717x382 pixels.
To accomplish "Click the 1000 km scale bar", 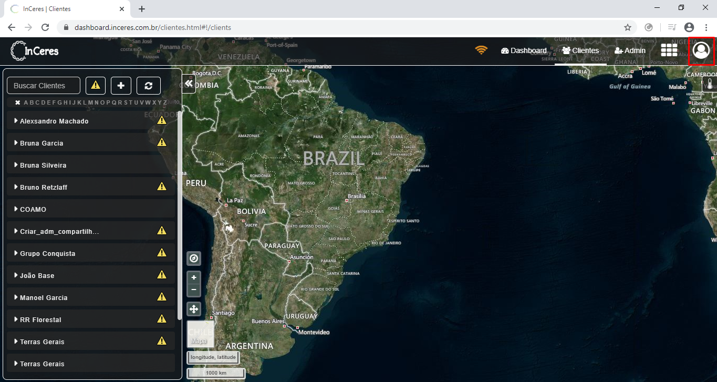I will (x=216, y=373).
